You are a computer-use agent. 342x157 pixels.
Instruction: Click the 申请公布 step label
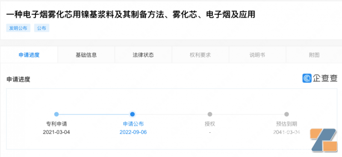coord(133,124)
